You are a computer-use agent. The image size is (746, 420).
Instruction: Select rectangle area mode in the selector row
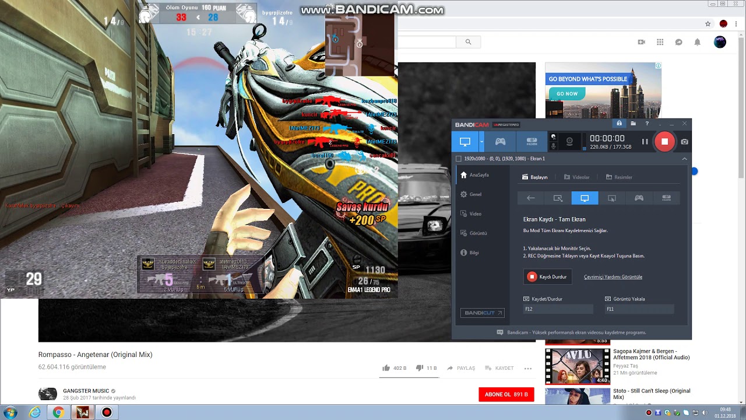[558, 198]
